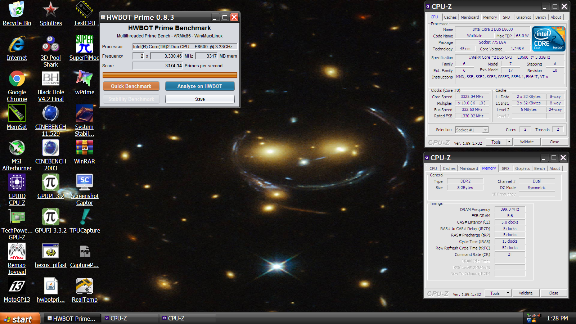Launch Screenshot Captor from desktop
The width and height of the screenshot is (576, 324).
(85, 190)
